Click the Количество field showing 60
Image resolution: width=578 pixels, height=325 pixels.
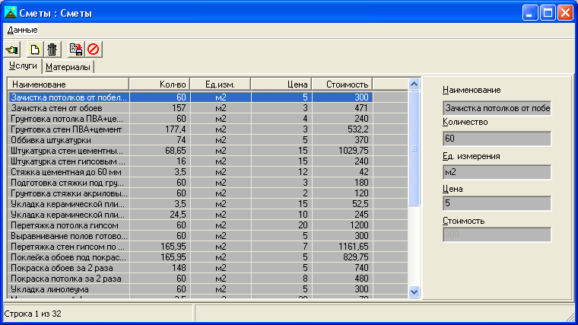(497, 139)
